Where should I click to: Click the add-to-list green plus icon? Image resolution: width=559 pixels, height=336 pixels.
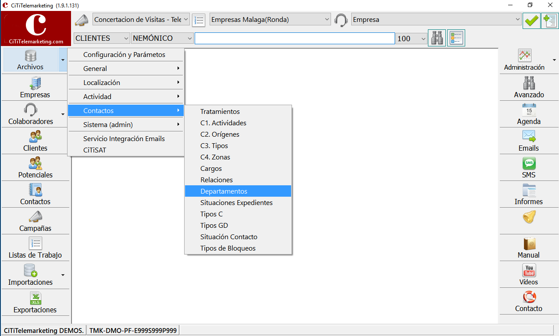click(549, 20)
